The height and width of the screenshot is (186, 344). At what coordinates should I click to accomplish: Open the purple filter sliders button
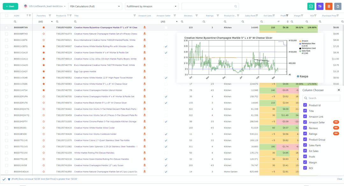click(x=320, y=6)
